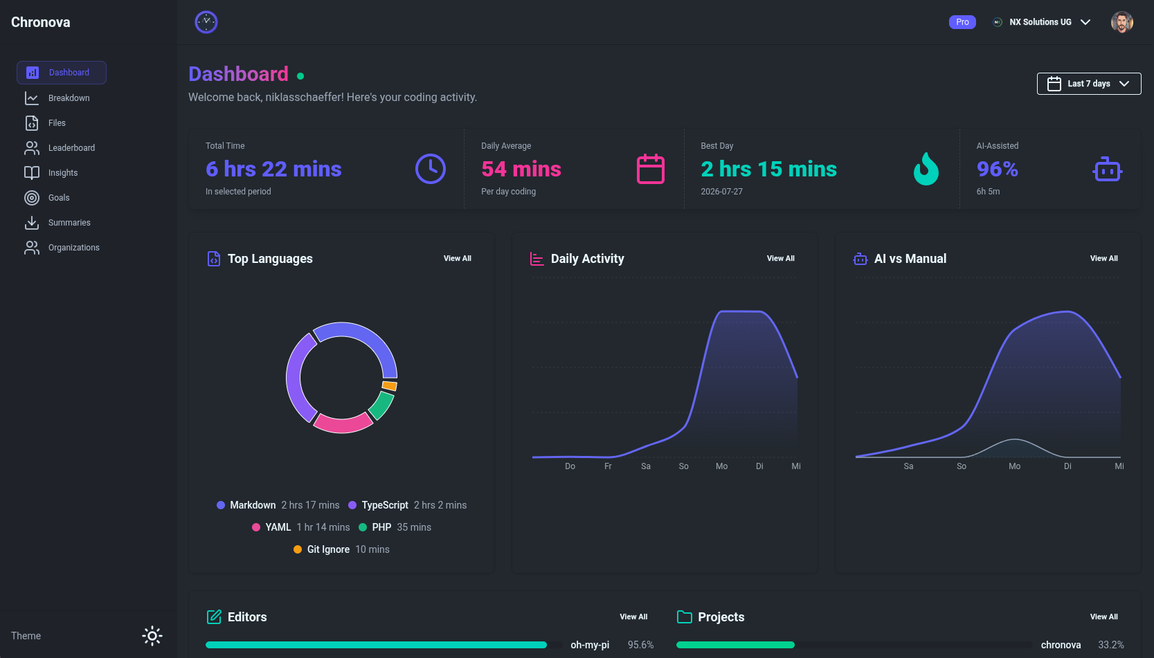The width and height of the screenshot is (1154, 658).
Task: Click the TypeScript purple legend dot
Action: pos(352,505)
